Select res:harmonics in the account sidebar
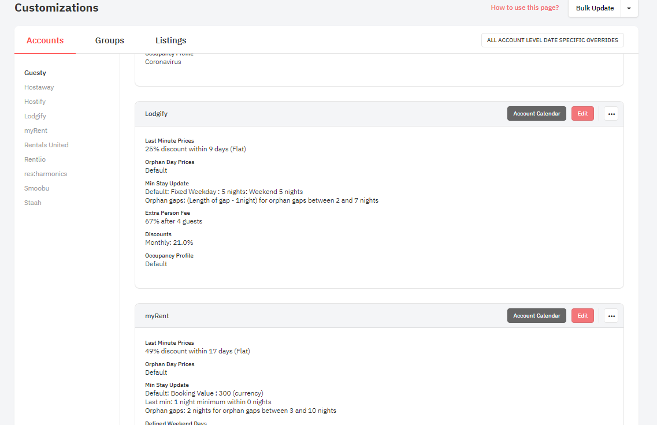The height and width of the screenshot is (425, 657). click(46, 174)
